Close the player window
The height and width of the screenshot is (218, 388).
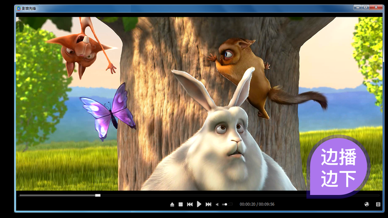click(x=376, y=8)
